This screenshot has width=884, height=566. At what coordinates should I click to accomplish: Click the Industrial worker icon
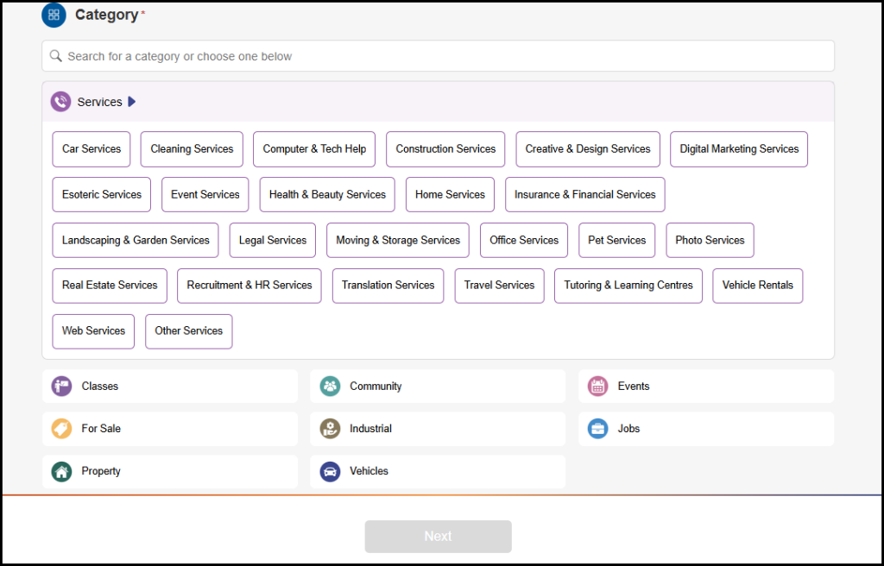[x=329, y=429]
